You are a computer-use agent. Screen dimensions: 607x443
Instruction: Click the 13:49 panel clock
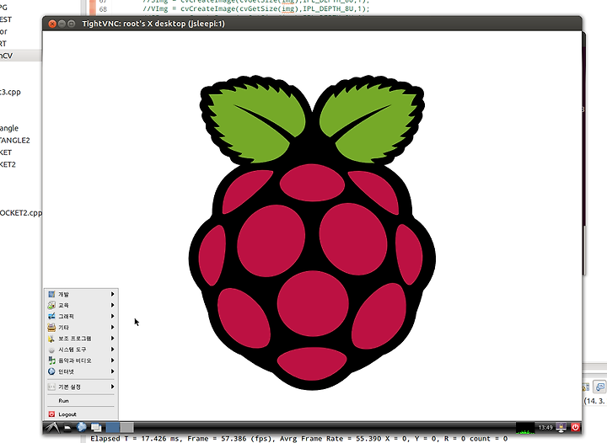(545, 428)
